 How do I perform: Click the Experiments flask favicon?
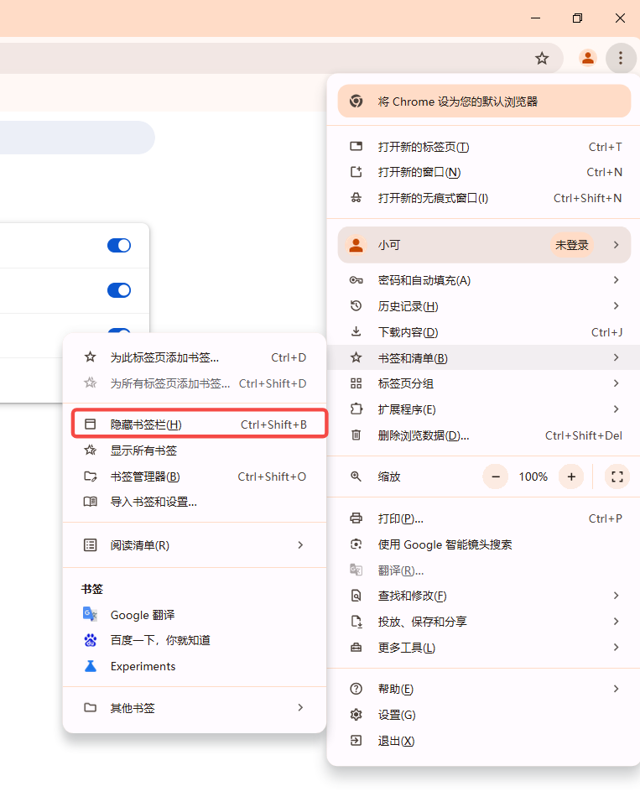pos(90,666)
